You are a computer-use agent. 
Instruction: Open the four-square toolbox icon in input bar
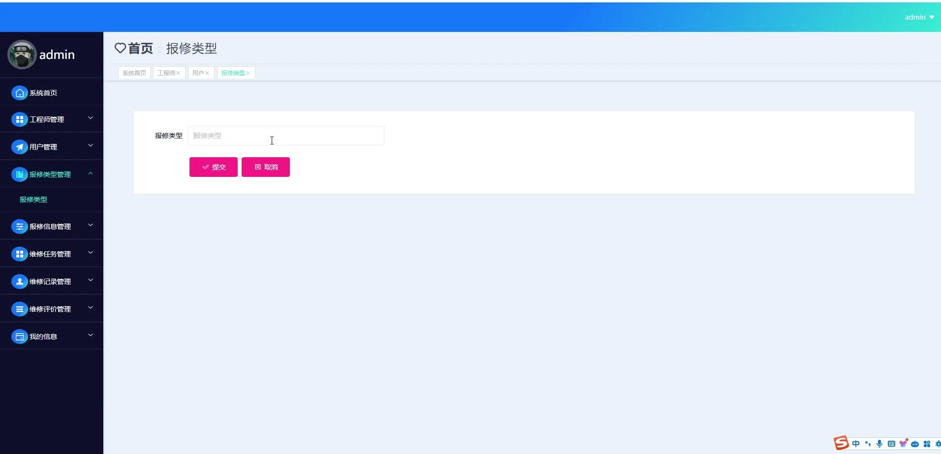(927, 444)
